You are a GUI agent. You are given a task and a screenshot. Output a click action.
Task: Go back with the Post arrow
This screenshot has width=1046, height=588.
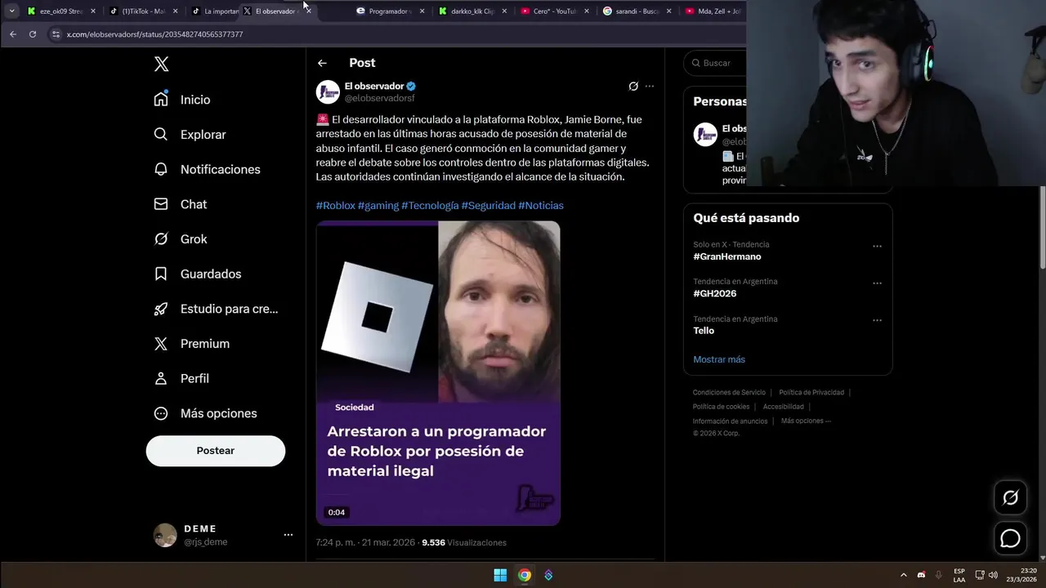[x=322, y=63]
